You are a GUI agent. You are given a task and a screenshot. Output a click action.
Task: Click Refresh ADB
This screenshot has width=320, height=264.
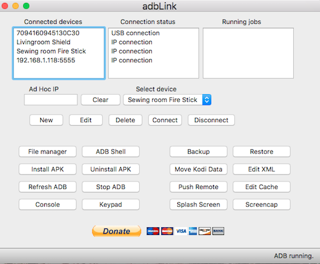pos(48,187)
